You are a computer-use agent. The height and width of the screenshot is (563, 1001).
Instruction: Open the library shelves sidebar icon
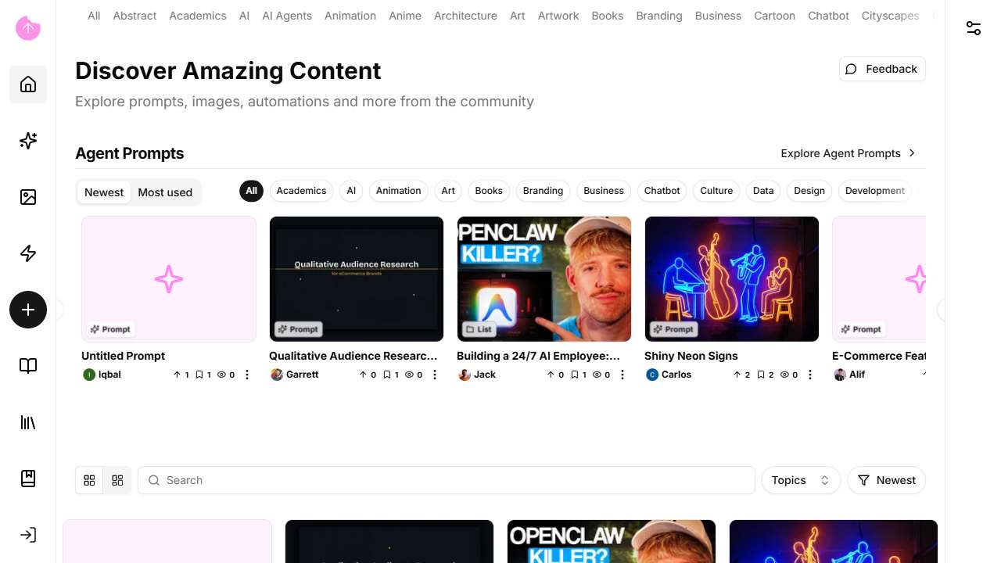[x=28, y=422]
